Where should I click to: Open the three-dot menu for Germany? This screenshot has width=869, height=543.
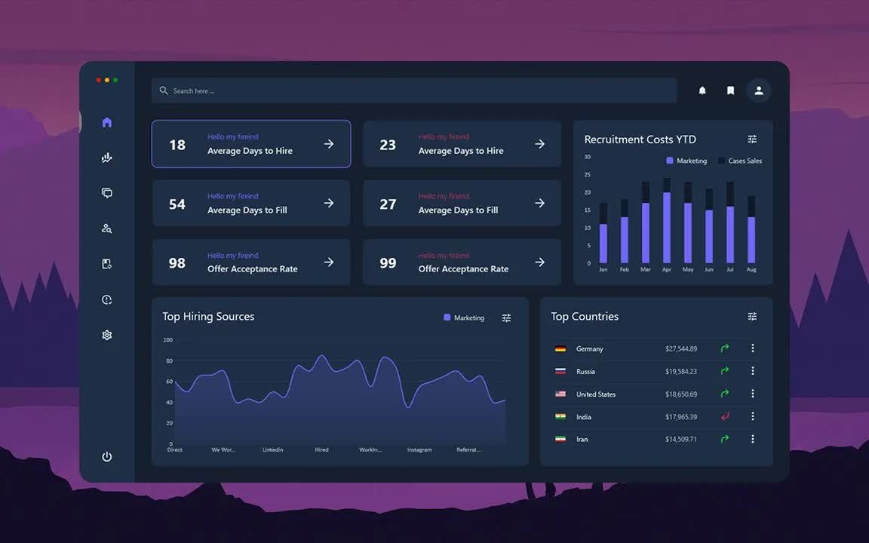point(753,348)
